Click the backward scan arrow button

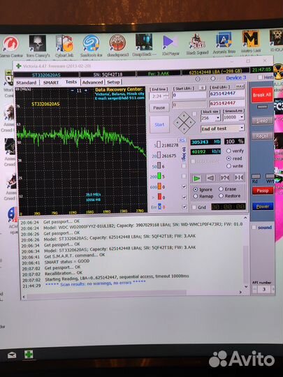point(210,178)
